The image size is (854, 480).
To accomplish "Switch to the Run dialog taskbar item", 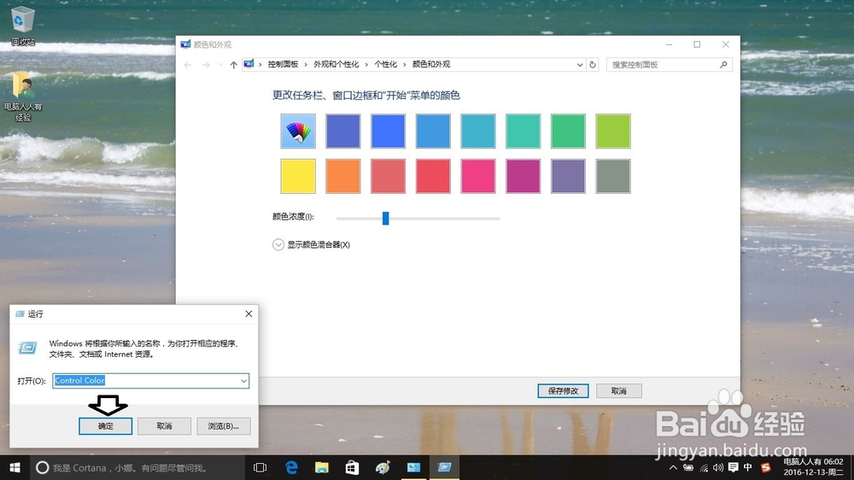I will [444, 467].
